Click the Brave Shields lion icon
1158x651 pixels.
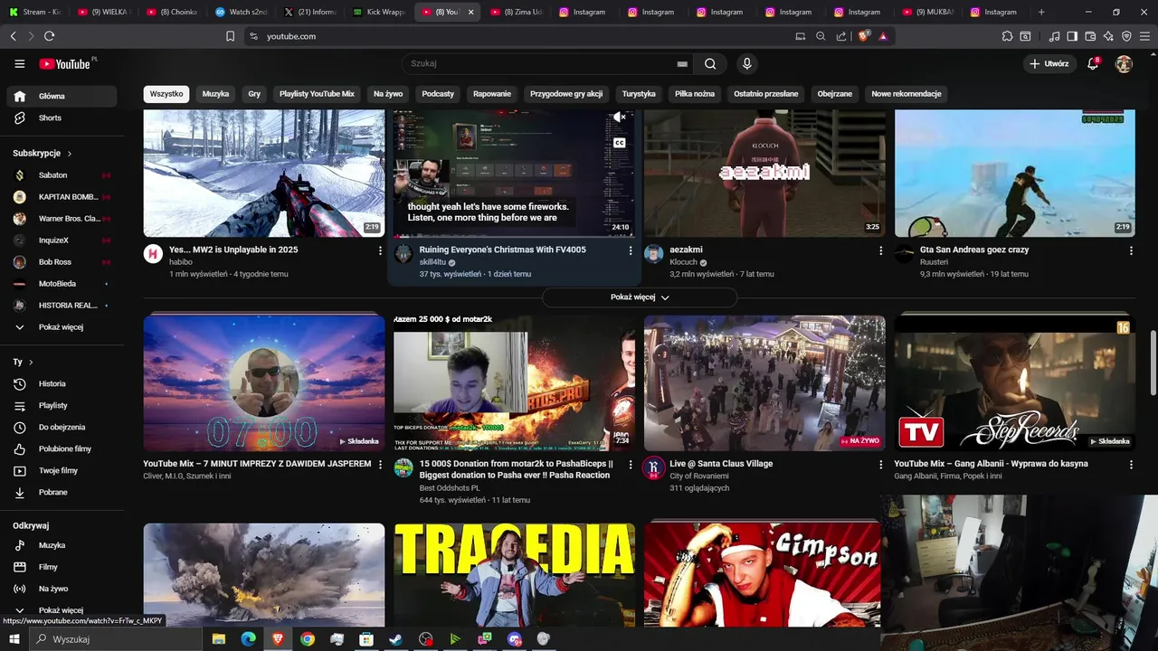pyautogui.click(x=863, y=36)
